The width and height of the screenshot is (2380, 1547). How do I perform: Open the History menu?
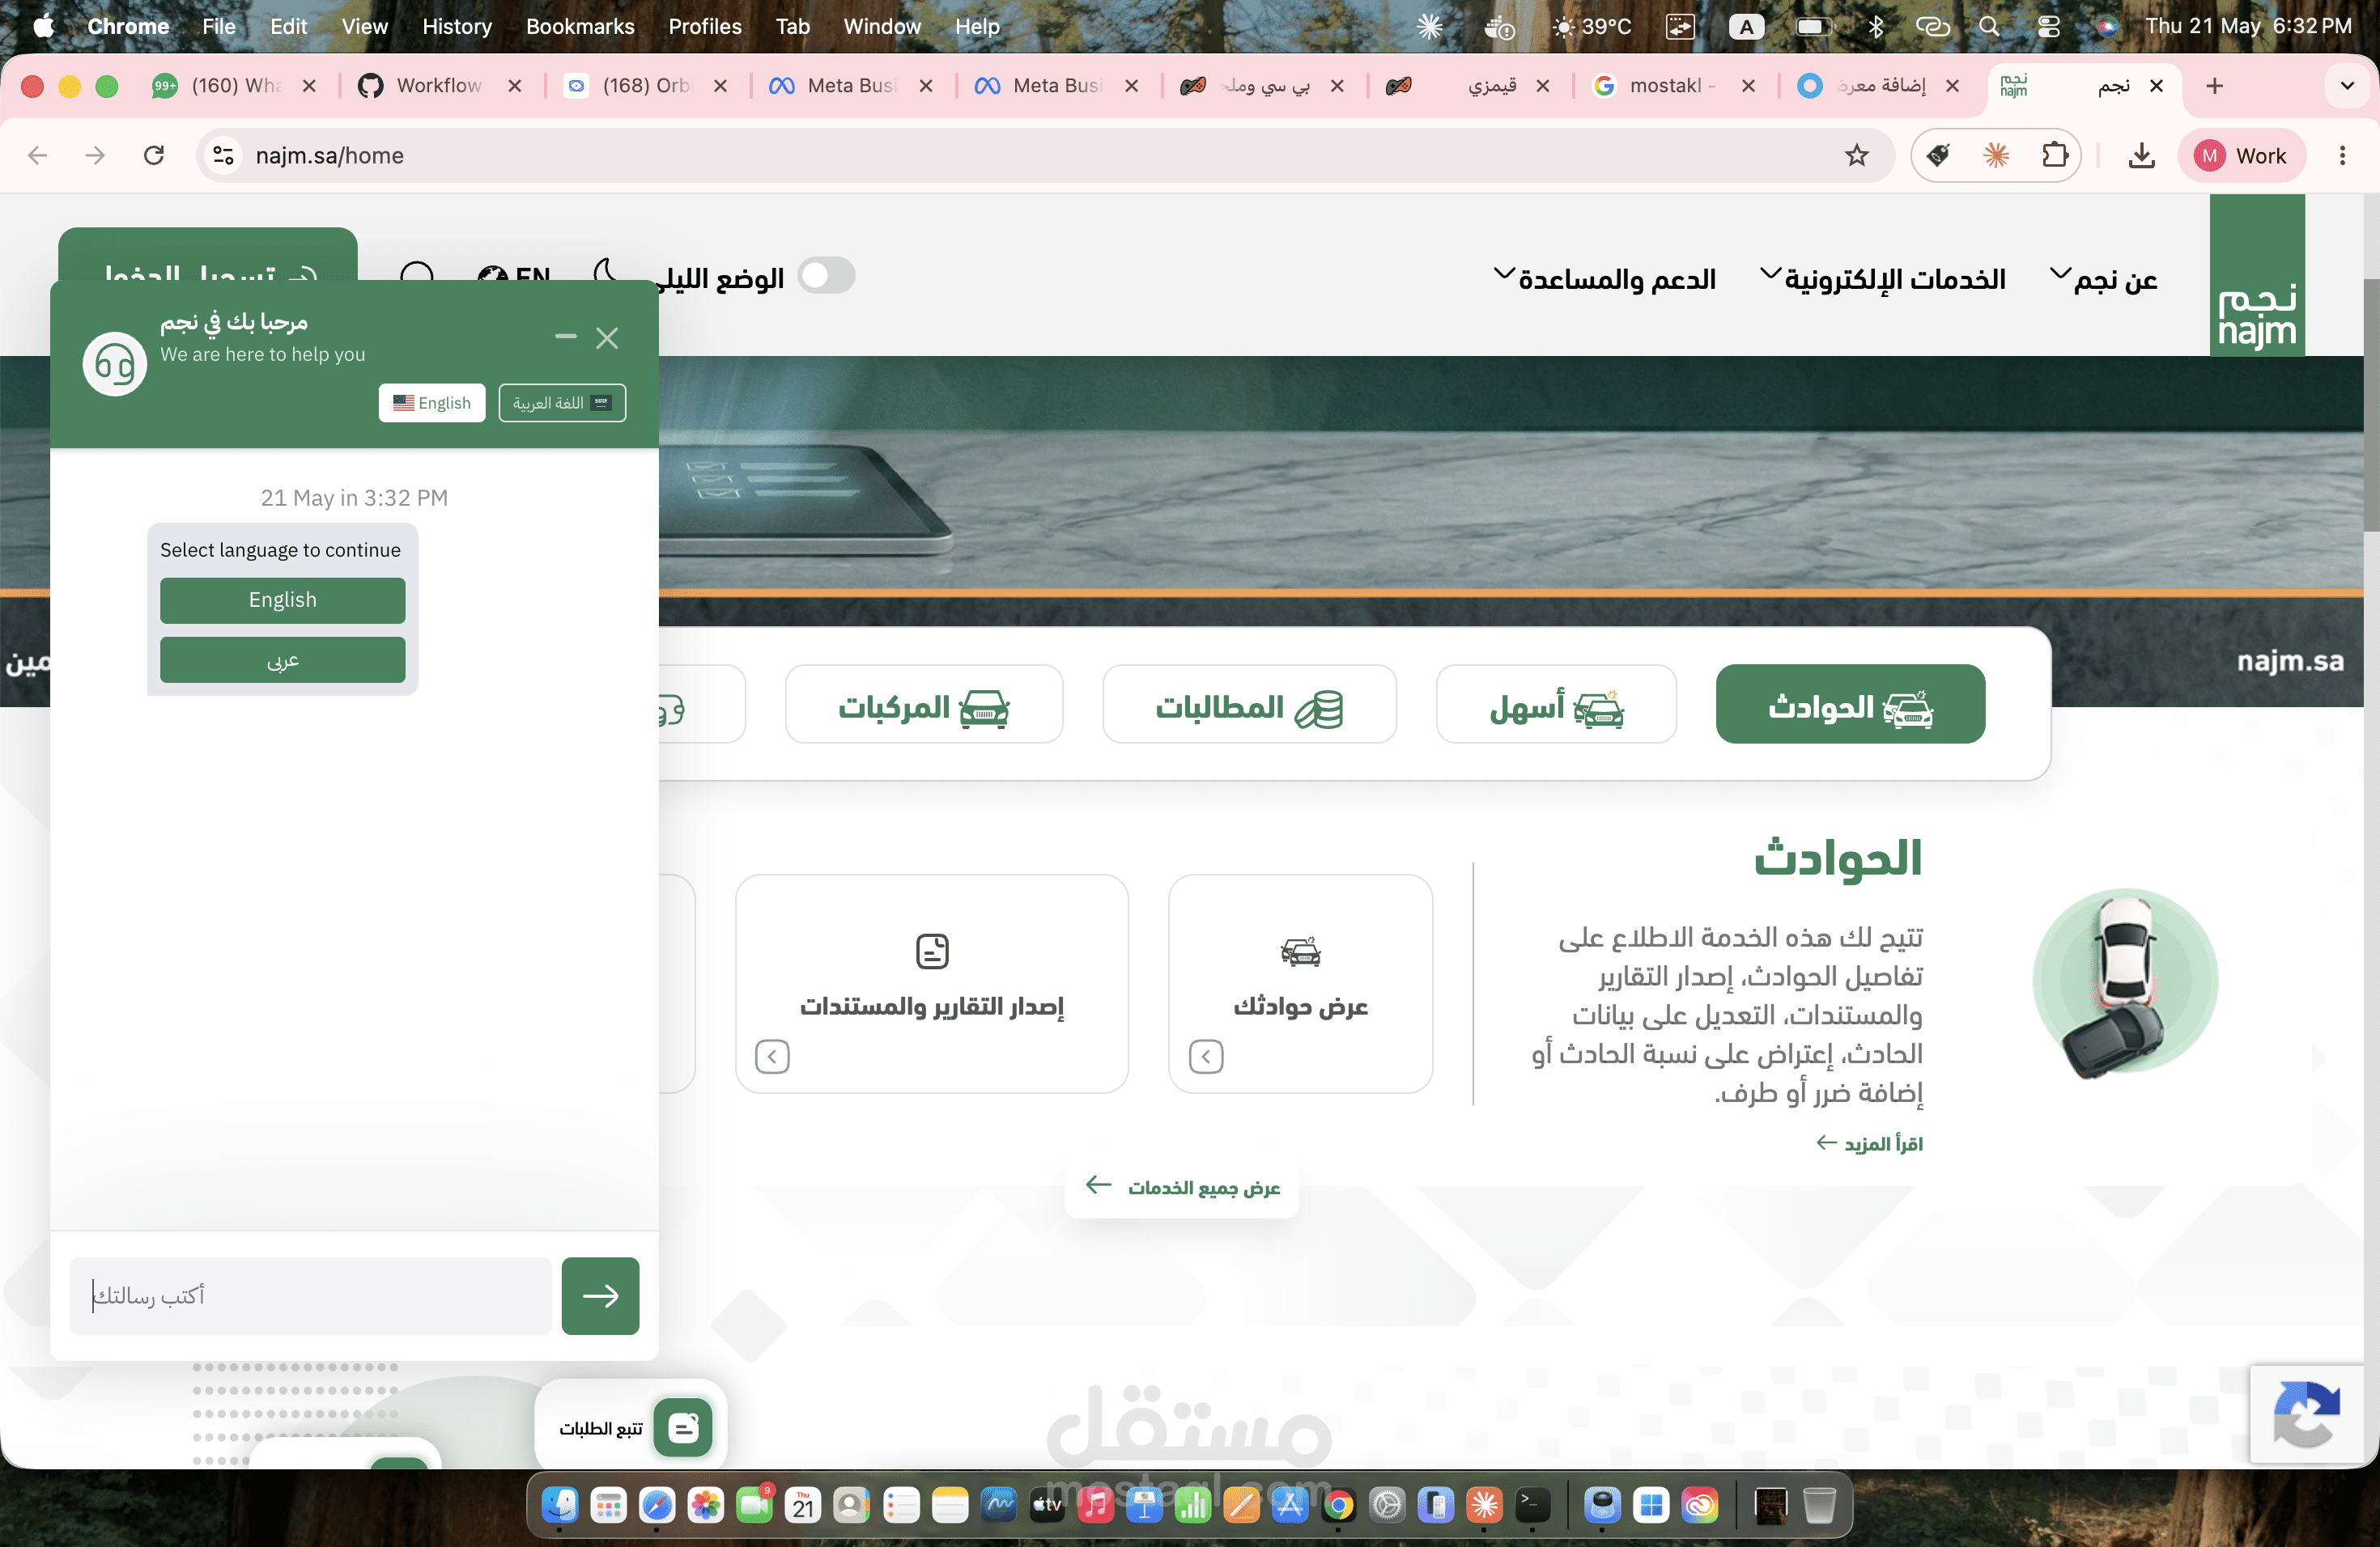coord(457,26)
